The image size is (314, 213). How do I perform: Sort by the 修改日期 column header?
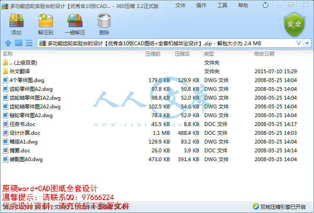[264, 54]
